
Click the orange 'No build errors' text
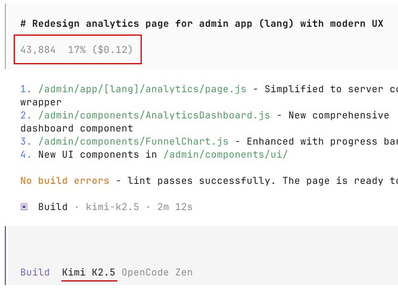click(x=64, y=181)
